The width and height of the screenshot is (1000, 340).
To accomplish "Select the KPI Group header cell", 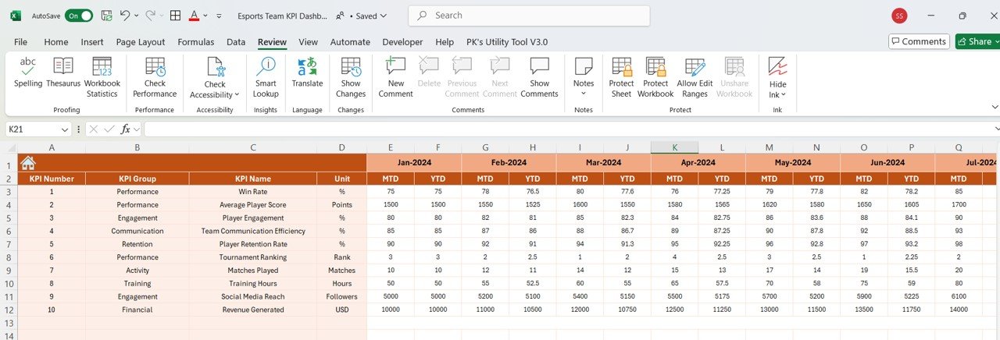I will point(137,179).
